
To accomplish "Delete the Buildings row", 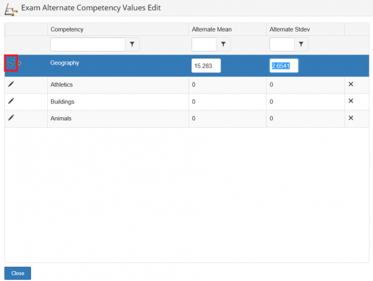I will [x=351, y=101].
